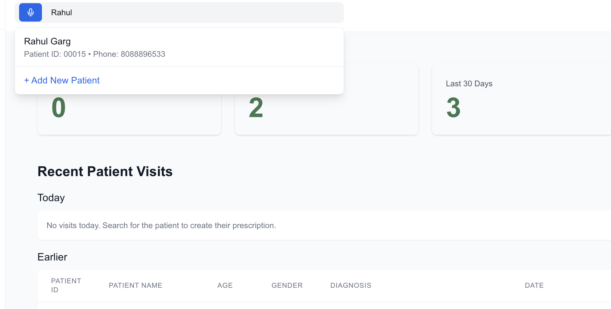This screenshot has height=309, width=611.
Task: Sort by the PATIENT NAME column header
Action: point(135,285)
